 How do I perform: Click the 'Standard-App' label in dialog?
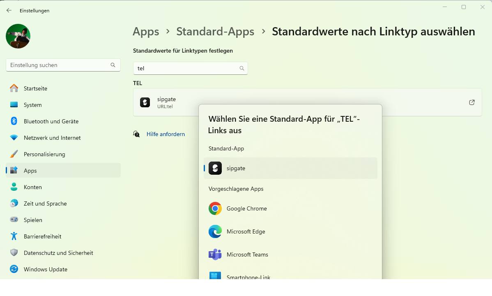click(226, 149)
